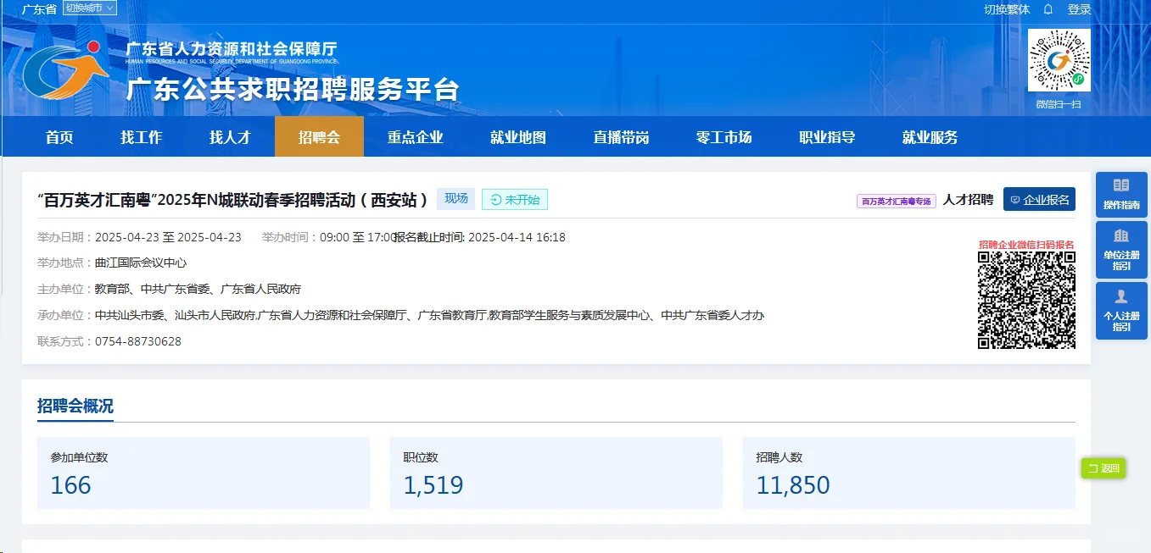Click the 企业报名 button

click(1039, 199)
